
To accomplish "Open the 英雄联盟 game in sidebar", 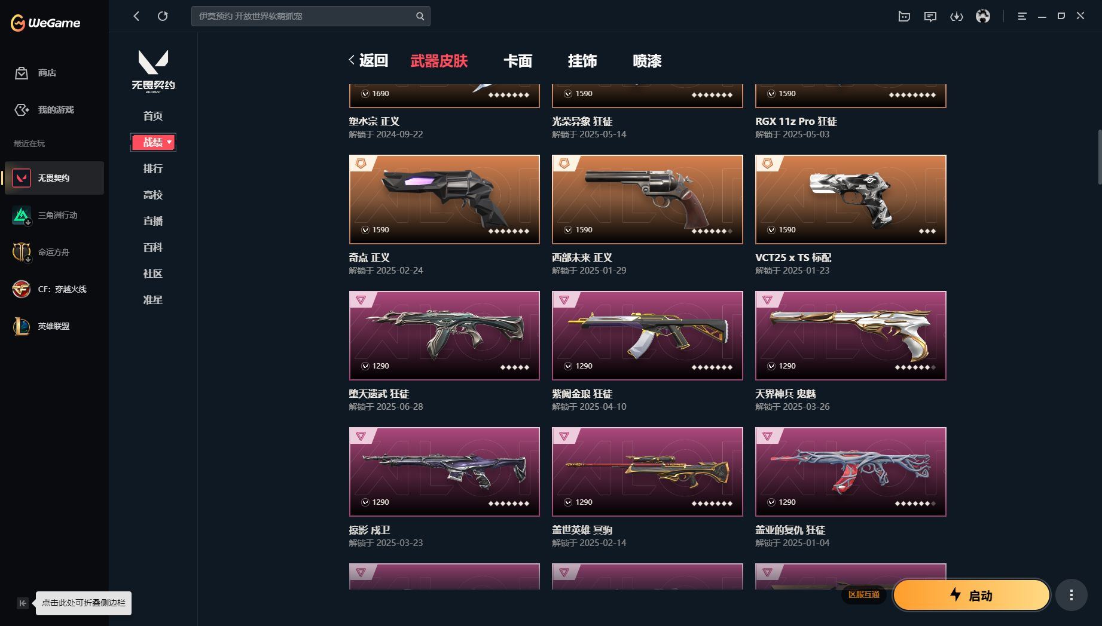I will [54, 326].
